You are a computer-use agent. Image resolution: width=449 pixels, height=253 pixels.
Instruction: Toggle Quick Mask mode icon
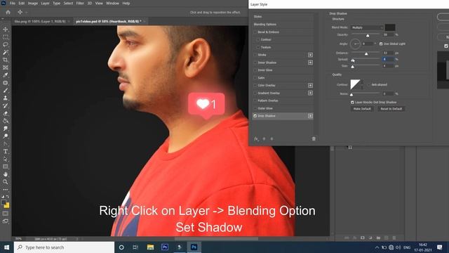6,214
